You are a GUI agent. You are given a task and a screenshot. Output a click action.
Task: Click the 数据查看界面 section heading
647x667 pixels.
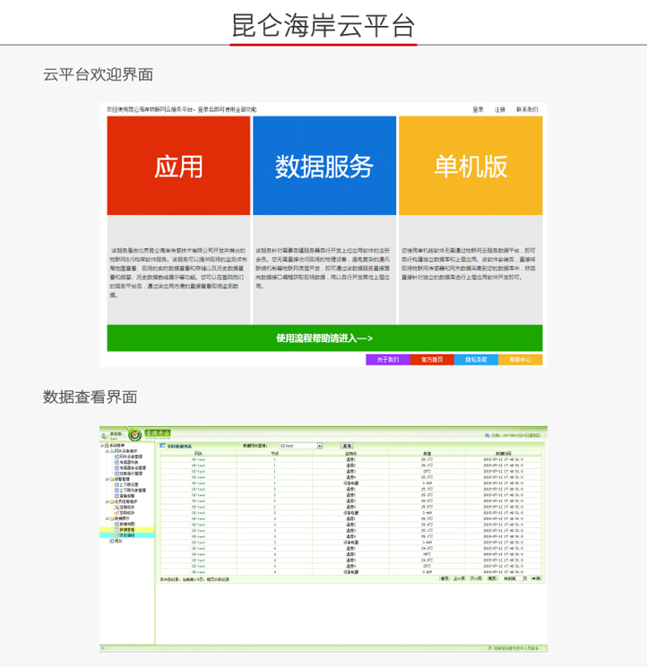click(90, 397)
